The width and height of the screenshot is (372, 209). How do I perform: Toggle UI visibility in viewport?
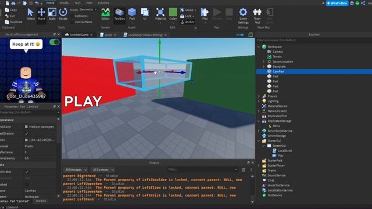click(240, 35)
